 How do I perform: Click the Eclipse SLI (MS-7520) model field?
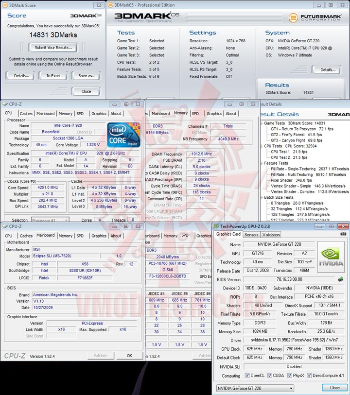pos(66,256)
